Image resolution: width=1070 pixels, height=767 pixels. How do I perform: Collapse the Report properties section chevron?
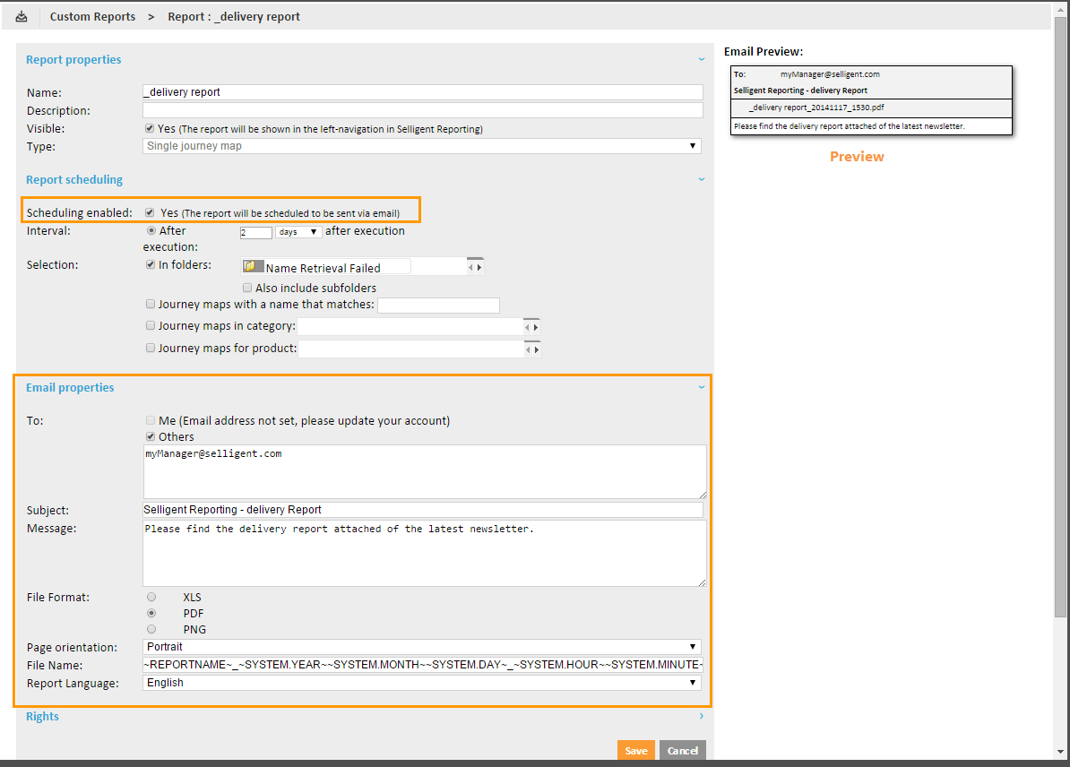(702, 59)
